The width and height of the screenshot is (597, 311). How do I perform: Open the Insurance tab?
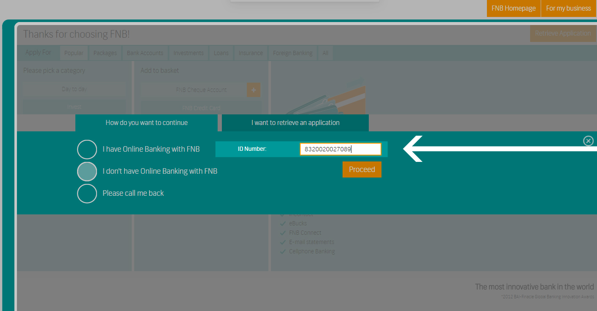pyautogui.click(x=251, y=53)
